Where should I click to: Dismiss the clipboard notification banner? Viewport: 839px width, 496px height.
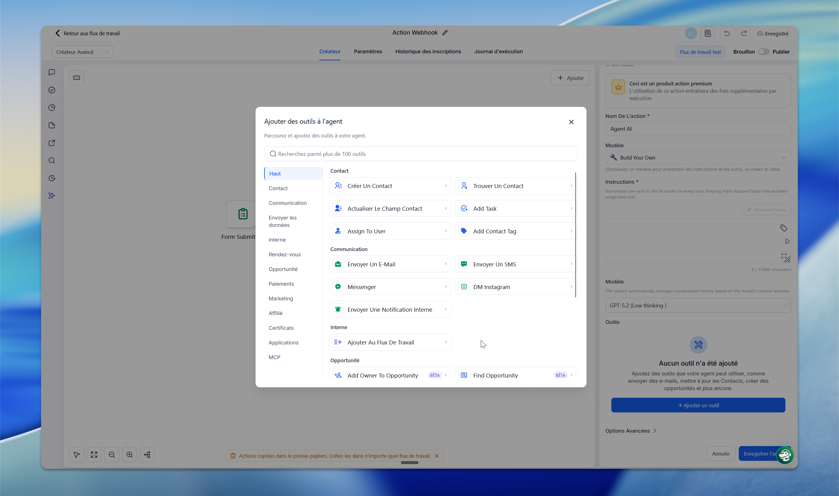click(437, 456)
